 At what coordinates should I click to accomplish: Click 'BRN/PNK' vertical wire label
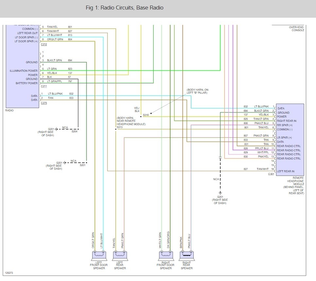point(181,242)
